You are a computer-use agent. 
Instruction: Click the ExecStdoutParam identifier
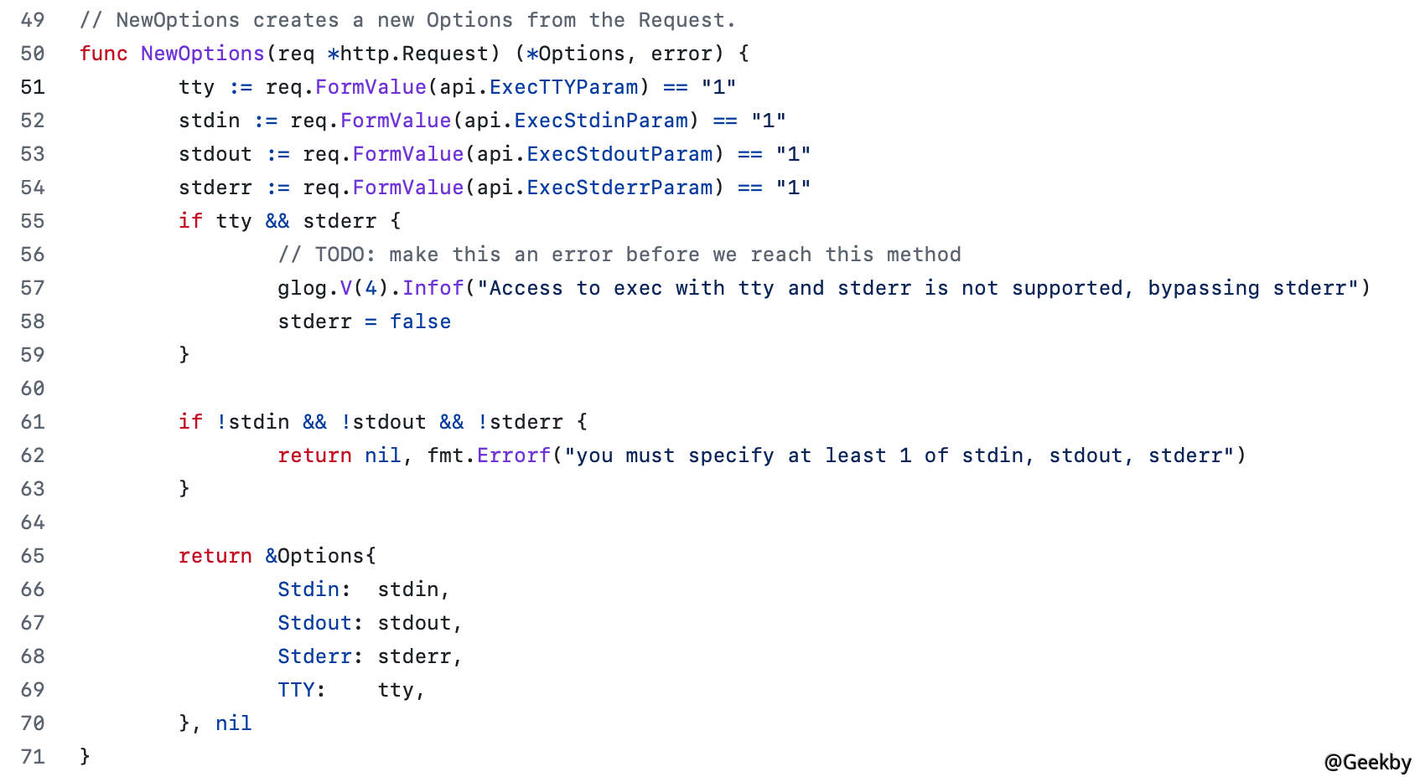(619, 154)
